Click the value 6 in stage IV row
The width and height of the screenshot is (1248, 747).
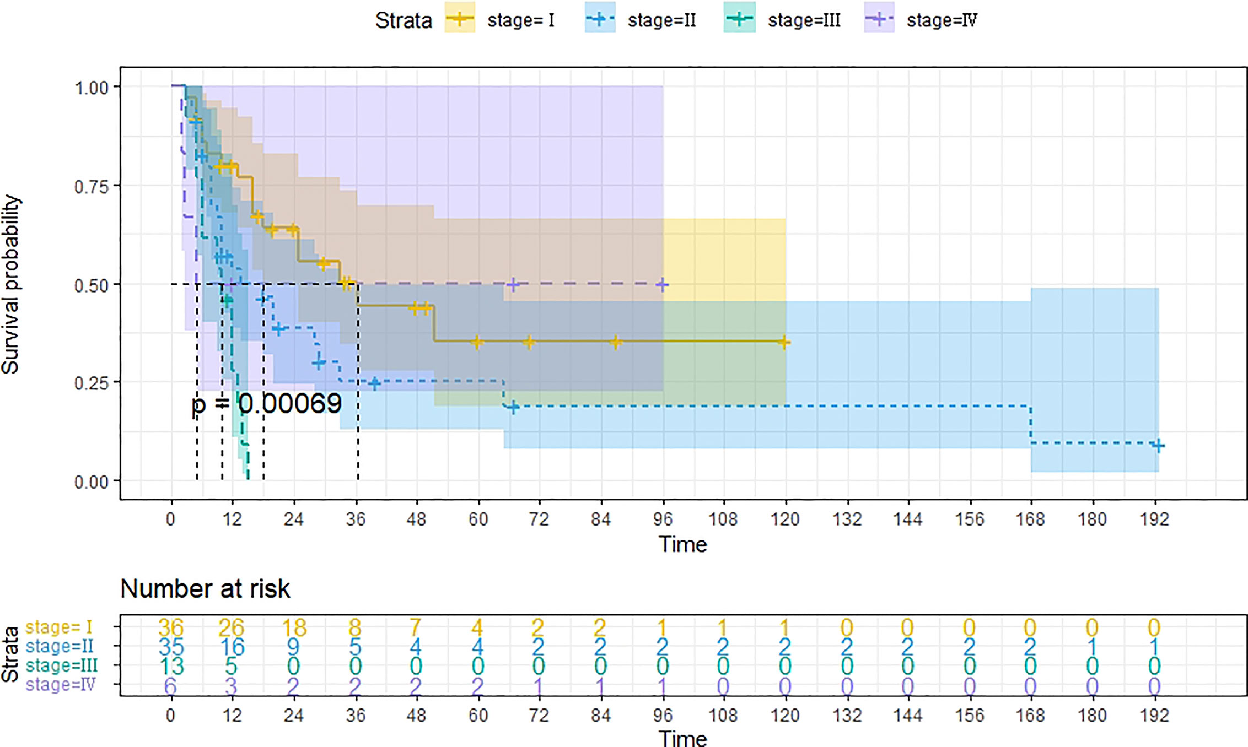pos(170,686)
